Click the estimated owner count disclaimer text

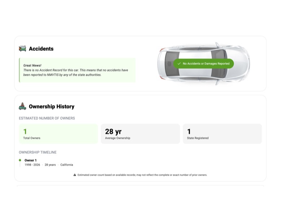point(142,175)
